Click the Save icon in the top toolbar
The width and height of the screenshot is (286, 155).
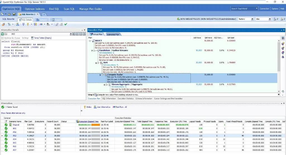tap(14, 14)
